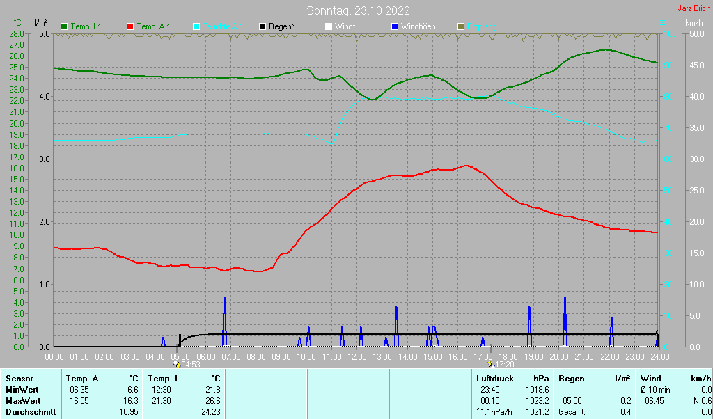The width and height of the screenshot is (713, 419).
Task: Click the pressure trend '^1.1hPa/h'
Action: (495, 412)
